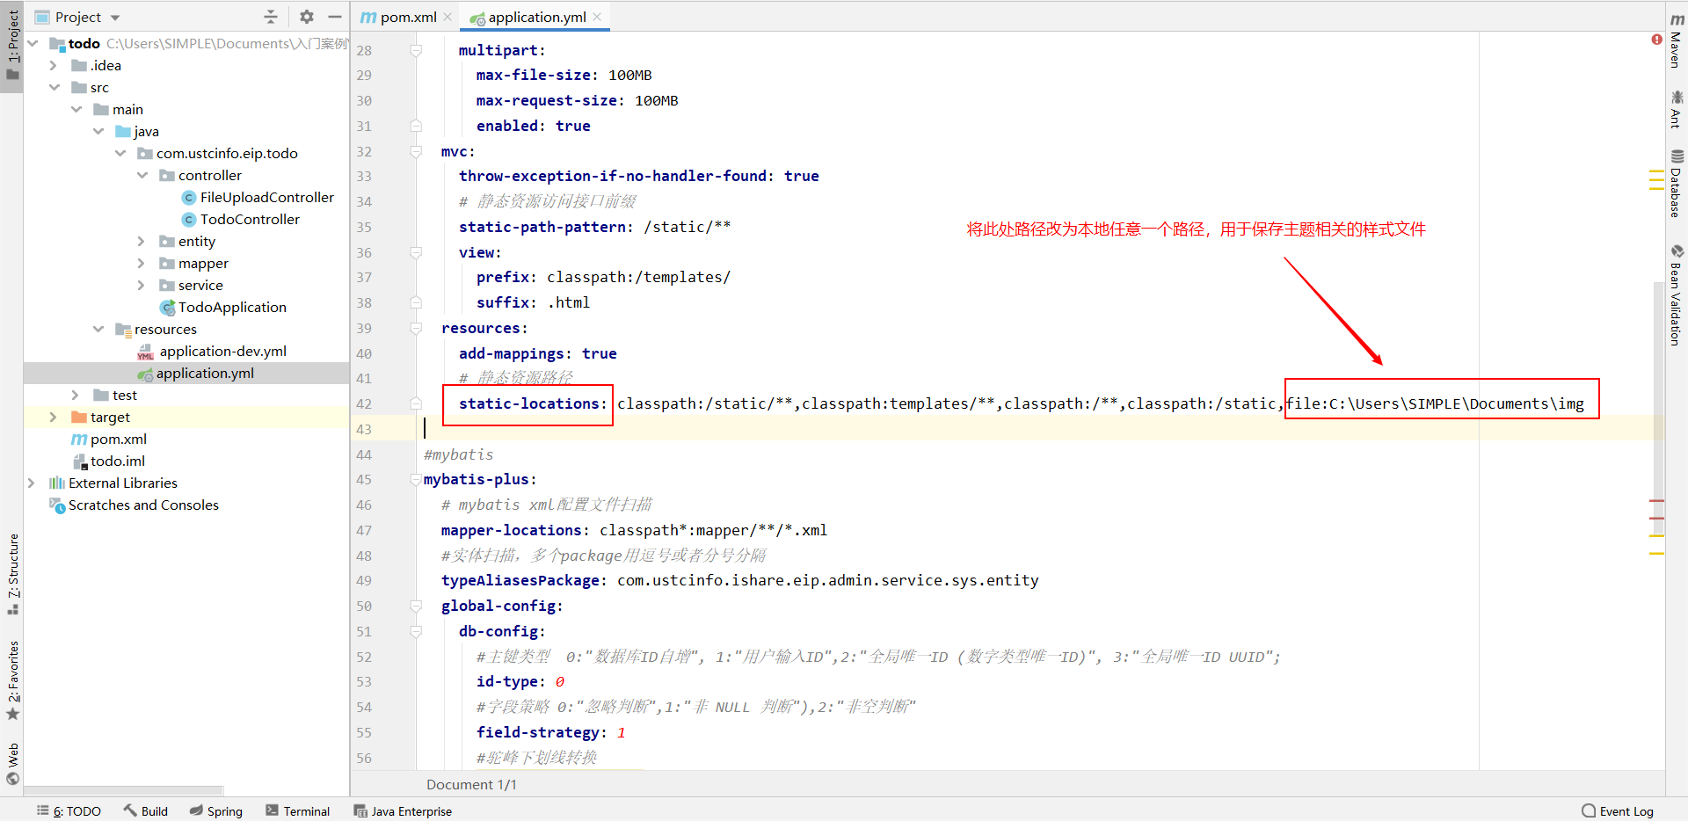
Task: Expand the mapper package
Action: [142, 263]
